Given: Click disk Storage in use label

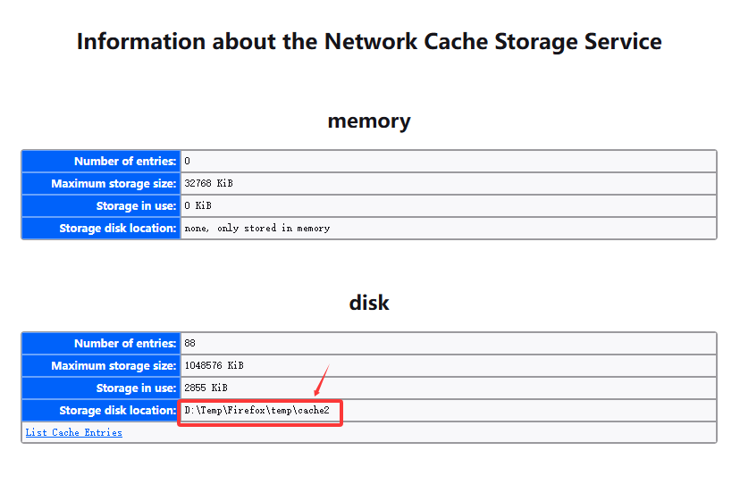Looking at the screenshot, I should (x=136, y=388).
